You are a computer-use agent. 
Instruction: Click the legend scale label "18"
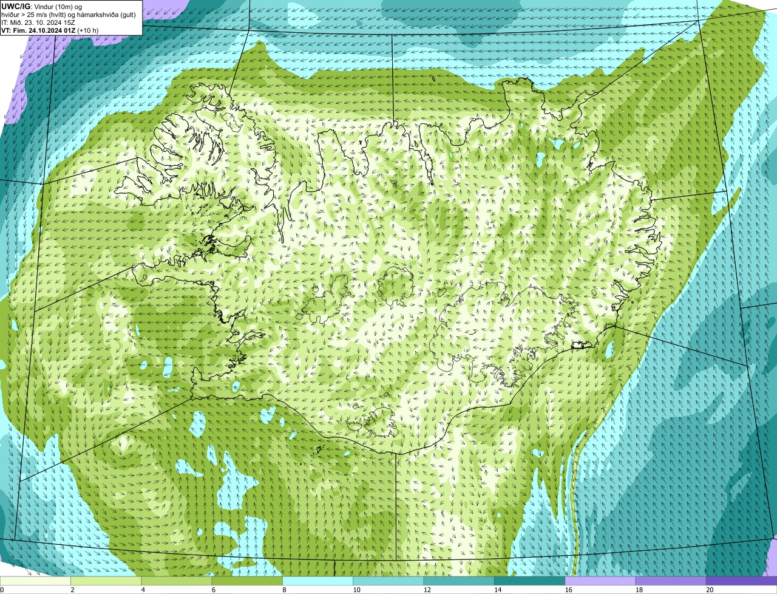point(639,590)
